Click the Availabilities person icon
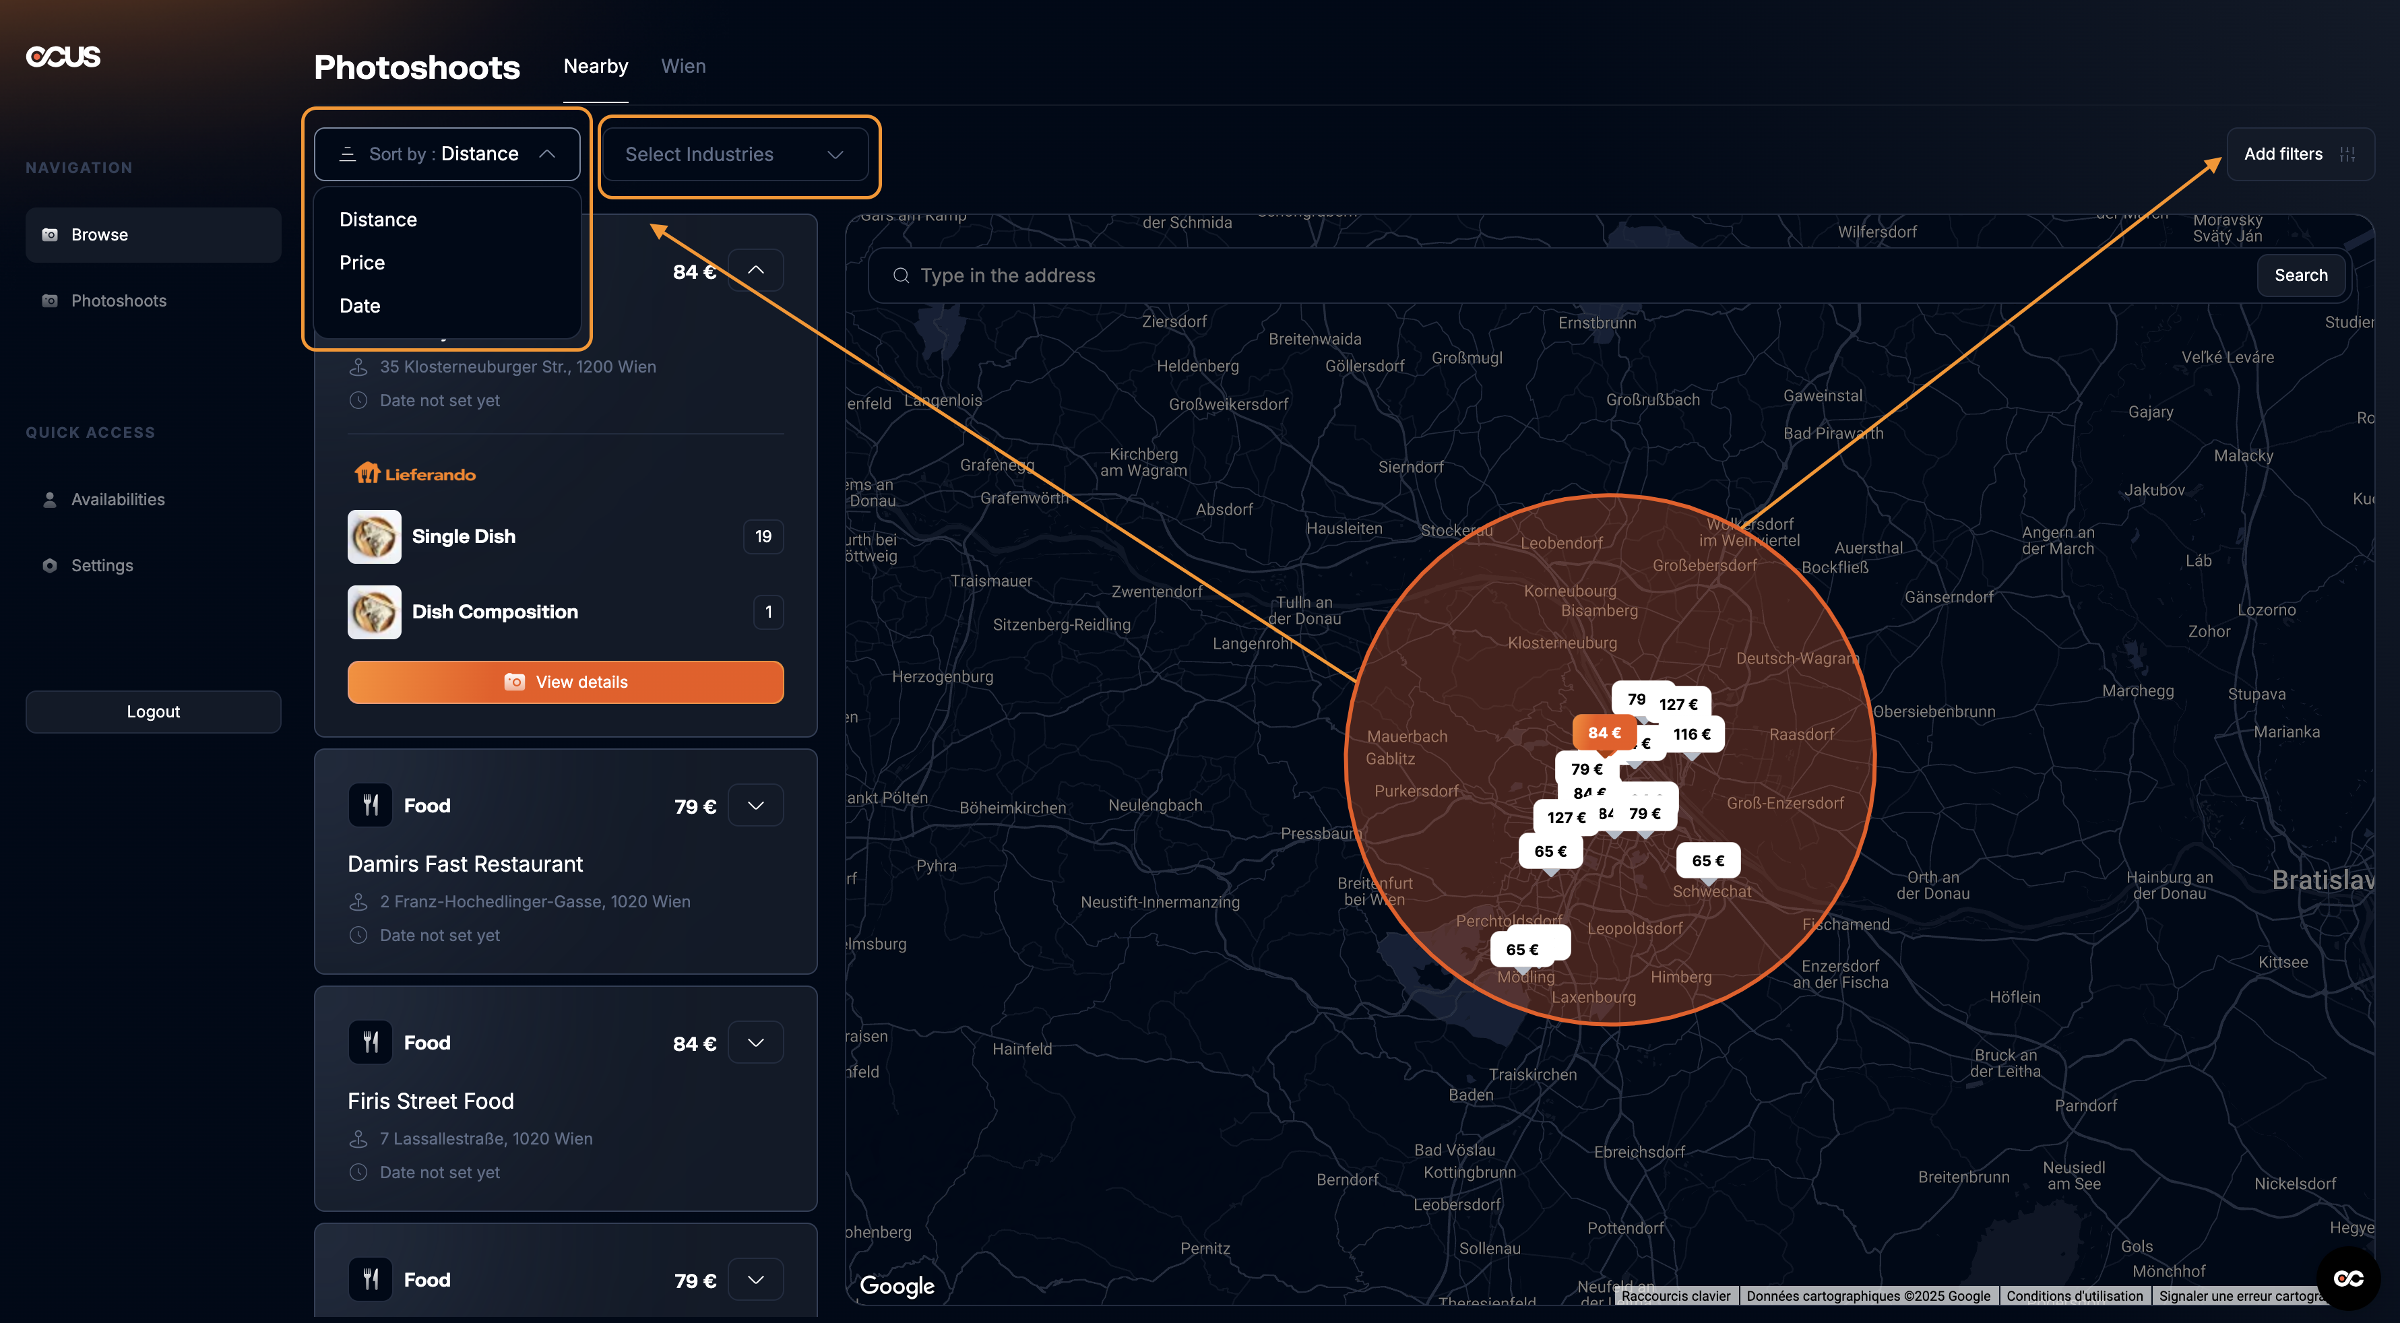2400x1323 pixels. [51, 499]
